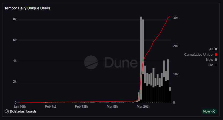Click the 'Tempo: Daily Unique Users' chart title

point(27,8)
